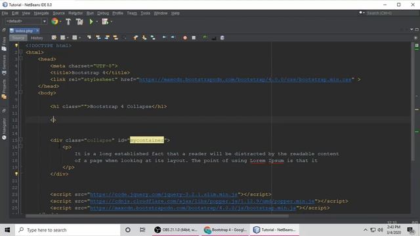Click jQuery slim script URL link

tap(163, 194)
